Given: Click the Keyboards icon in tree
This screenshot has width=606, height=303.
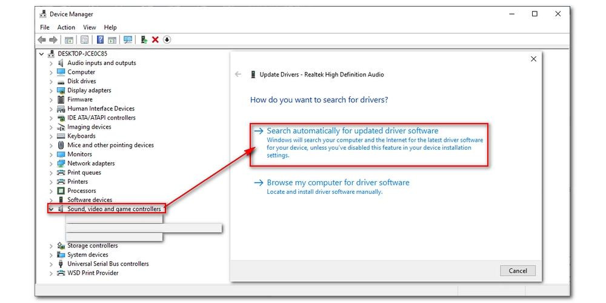Looking at the screenshot, I should tap(61, 136).
